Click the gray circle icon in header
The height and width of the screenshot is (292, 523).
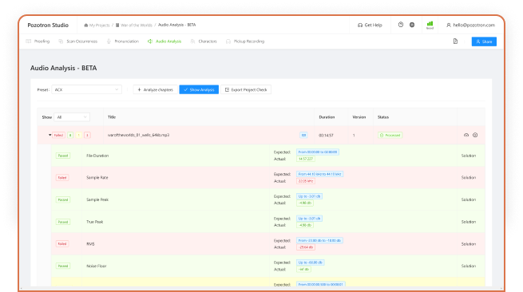pyautogui.click(x=412, y=25)
